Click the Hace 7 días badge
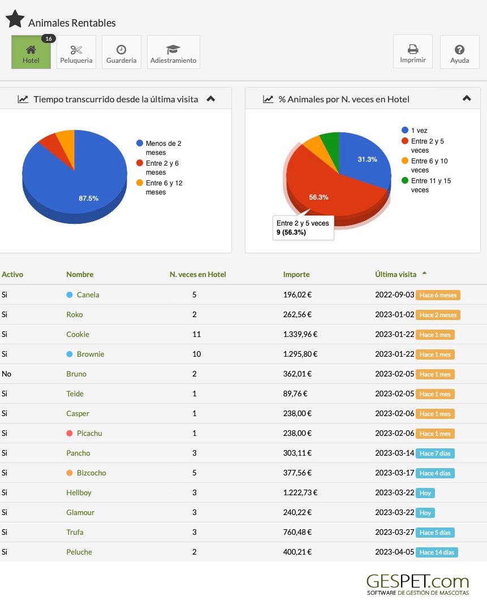Screen dimensions: 487x601 click(435, 453)
